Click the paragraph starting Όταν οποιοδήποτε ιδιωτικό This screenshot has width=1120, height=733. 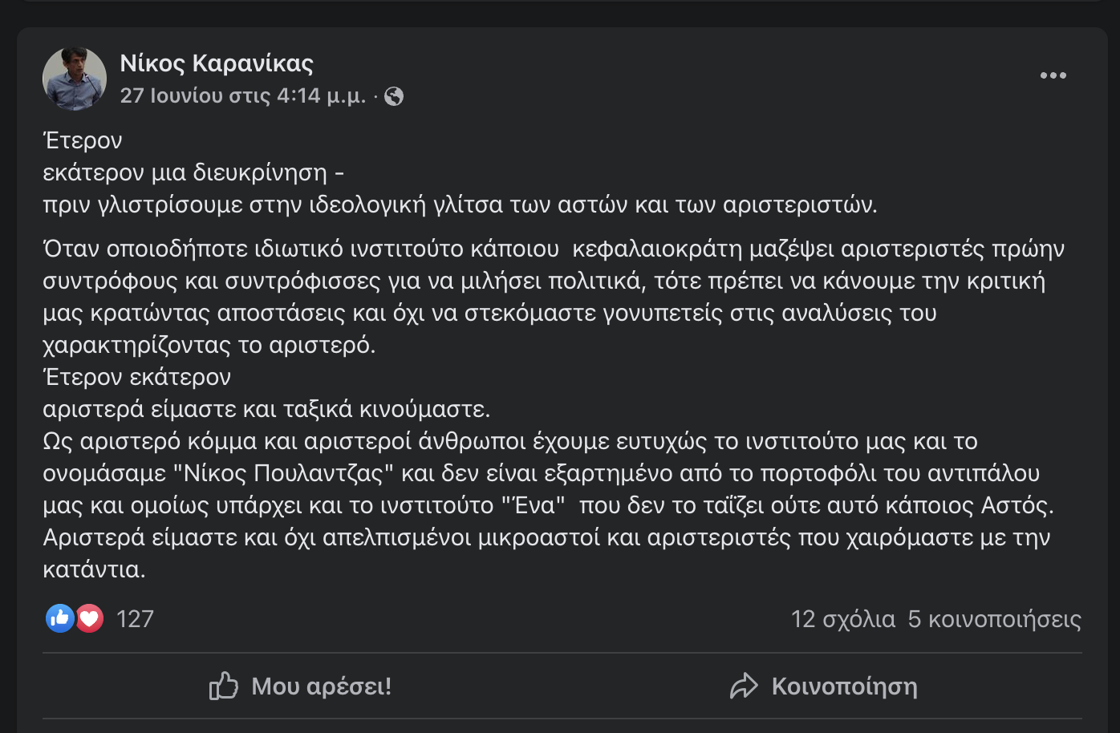click(554, 297)
